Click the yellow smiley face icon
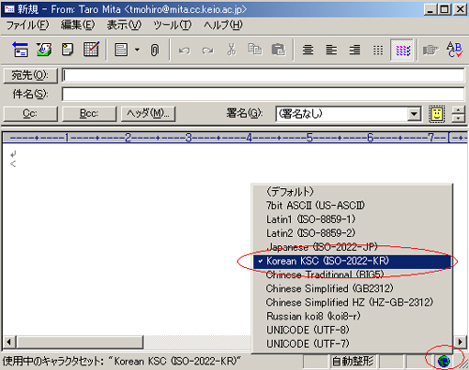The image size is (469, 370). coord(437,113)
